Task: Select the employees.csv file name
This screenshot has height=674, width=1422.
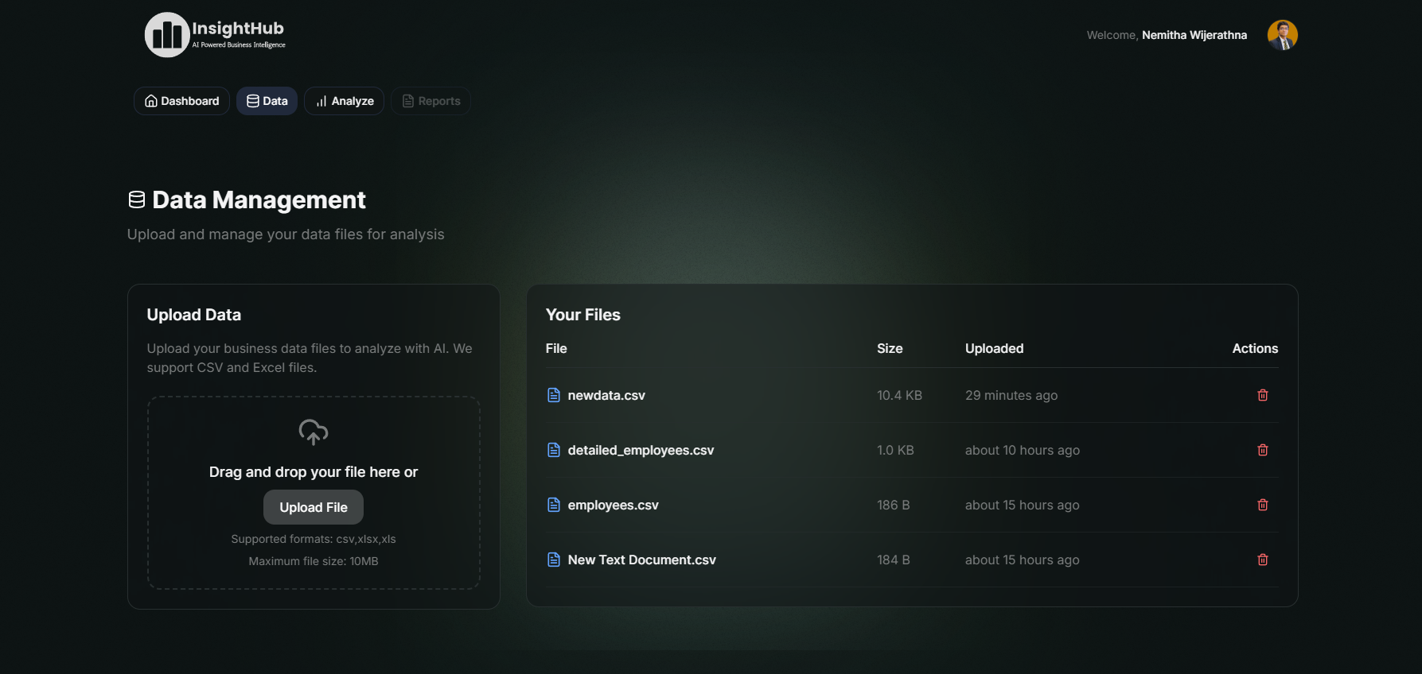Action: click(x=613, y=505)
